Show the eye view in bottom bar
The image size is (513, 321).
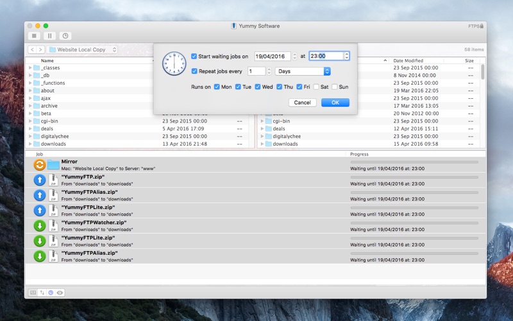(x=60, y=293)
